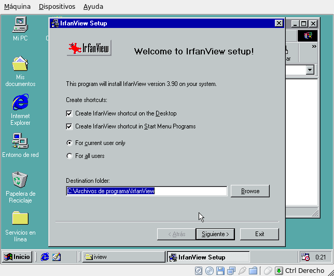
Task: Click the Windows logo in background window
Action: coord(308,36)
